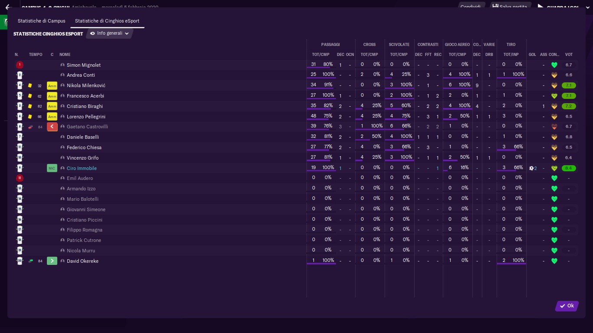Click David Okereke's shooting bar 2 100%

pos(511,261)
